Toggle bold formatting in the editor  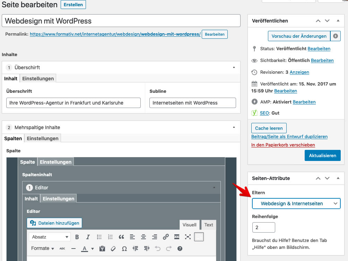[77, 237]
